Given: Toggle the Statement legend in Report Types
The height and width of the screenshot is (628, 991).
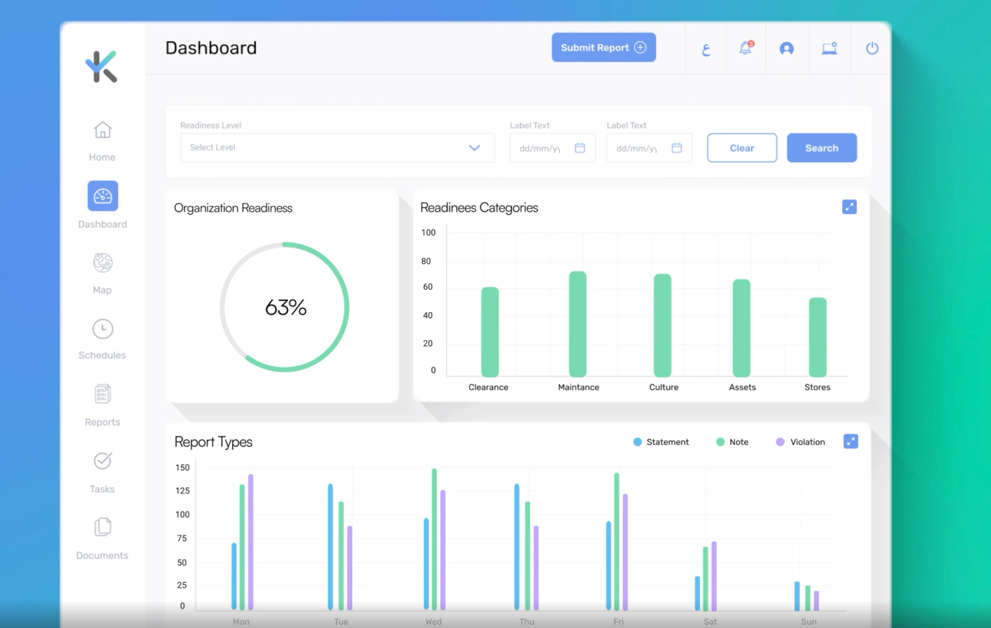Looking at the screenshot, I should 660,442.
